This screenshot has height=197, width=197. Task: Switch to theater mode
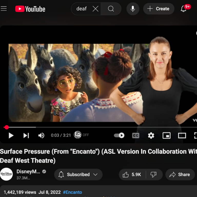point(182,135)
